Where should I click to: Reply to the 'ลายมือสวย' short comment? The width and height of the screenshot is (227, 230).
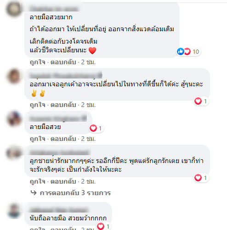pos(63,139)
